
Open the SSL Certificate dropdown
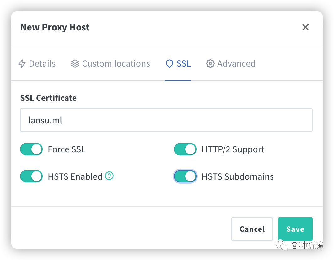(x=166, y=120)
